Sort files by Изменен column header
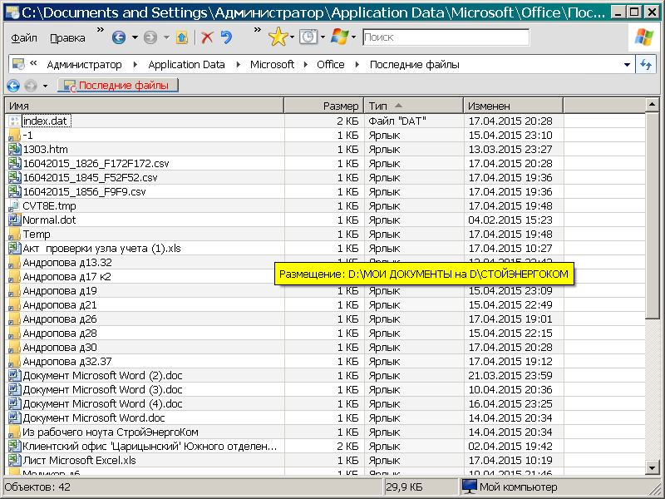Screen dimensions: 665x499 click(x=512, y=106)
